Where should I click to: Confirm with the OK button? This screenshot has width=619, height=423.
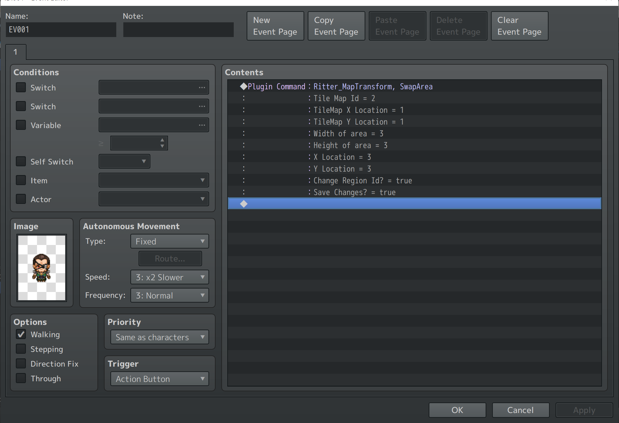[x=457, y=410]
